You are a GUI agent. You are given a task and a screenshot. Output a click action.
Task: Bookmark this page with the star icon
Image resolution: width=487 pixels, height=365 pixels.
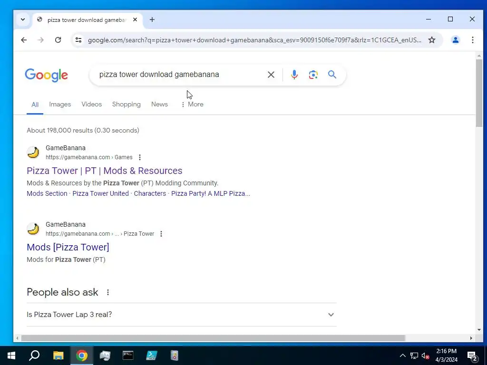432,40
